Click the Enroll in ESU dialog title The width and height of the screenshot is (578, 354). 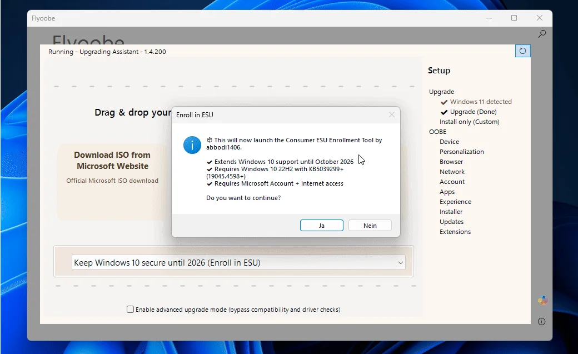point(195,114)
